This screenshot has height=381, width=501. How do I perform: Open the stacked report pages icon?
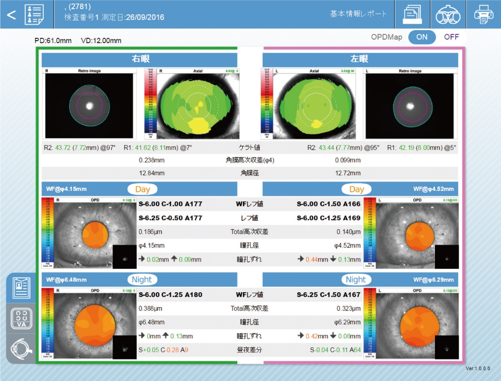(x=413, y=14)
